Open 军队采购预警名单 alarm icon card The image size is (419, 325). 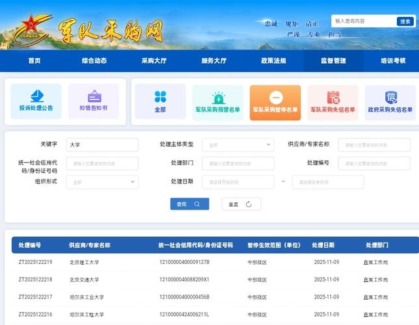218,103
